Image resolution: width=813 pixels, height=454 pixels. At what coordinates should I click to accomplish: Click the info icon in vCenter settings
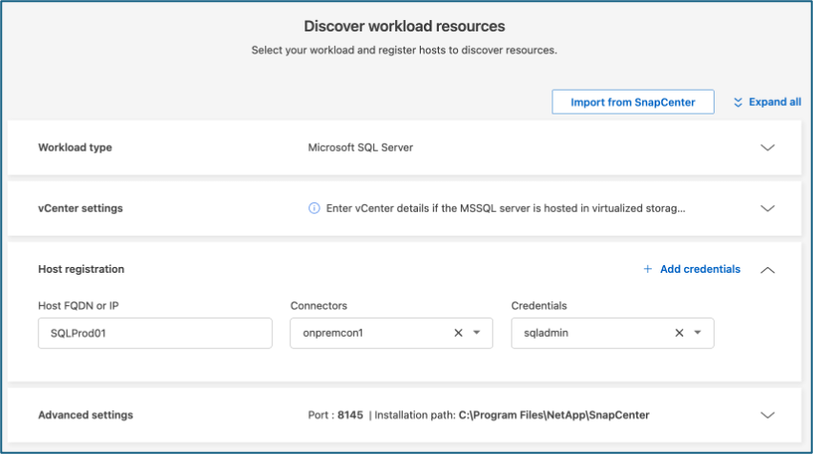coord(314,208)
